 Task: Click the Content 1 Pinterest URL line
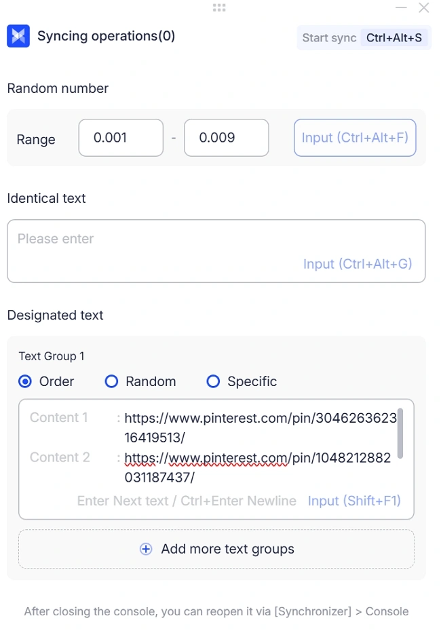click(260, 427)
